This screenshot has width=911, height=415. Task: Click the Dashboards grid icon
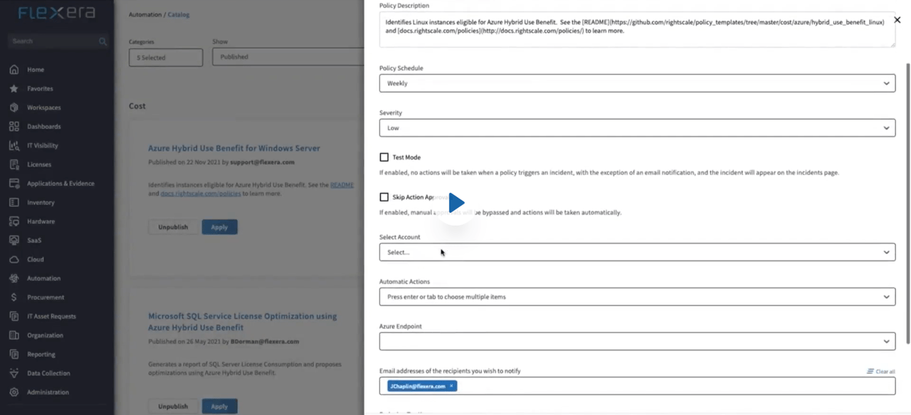click(x=14, y=127)
